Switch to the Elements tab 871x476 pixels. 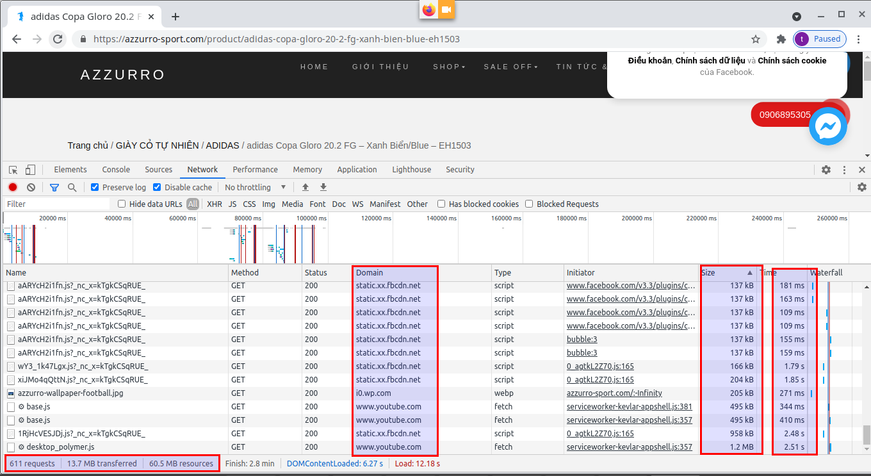pyautogui.click(x=70, y=170)
